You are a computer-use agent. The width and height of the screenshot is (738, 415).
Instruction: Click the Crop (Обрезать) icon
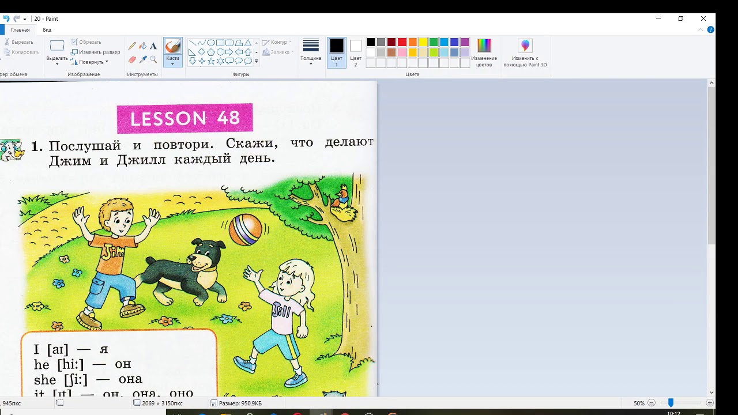[74, 42]
